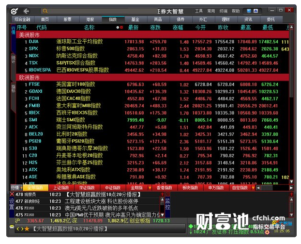Click the top search input field
301x244 pixels.
100,11
